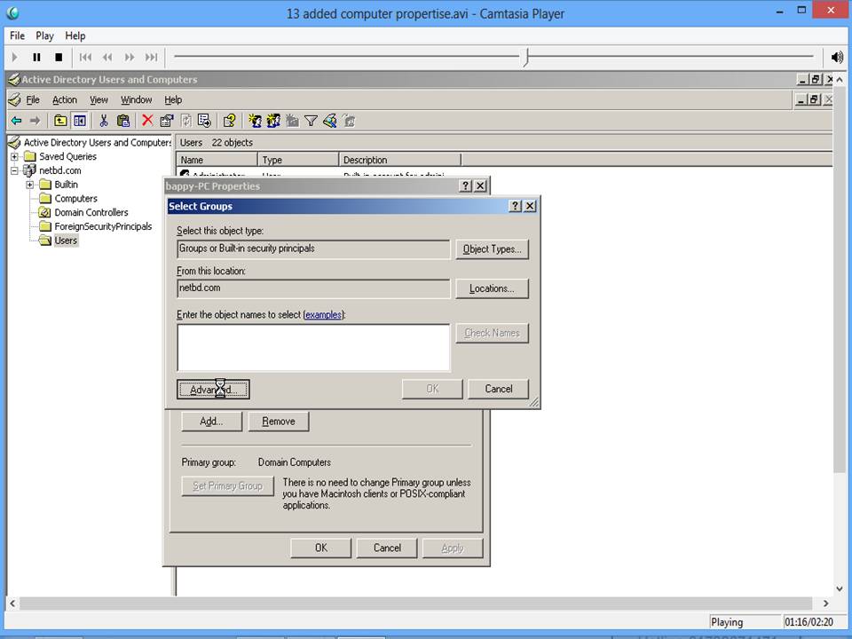Sort the list by Name column header
Viewport: 852px width, 639px height.
coord(217,160)
